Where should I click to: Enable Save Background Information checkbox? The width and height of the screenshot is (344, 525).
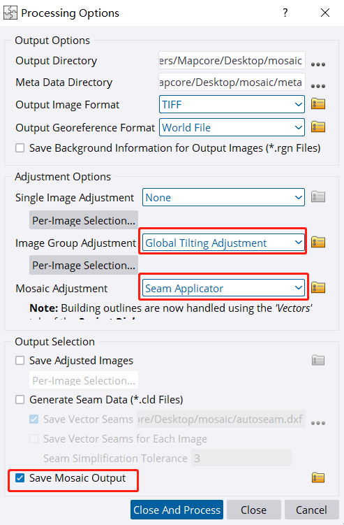point(20,148)
